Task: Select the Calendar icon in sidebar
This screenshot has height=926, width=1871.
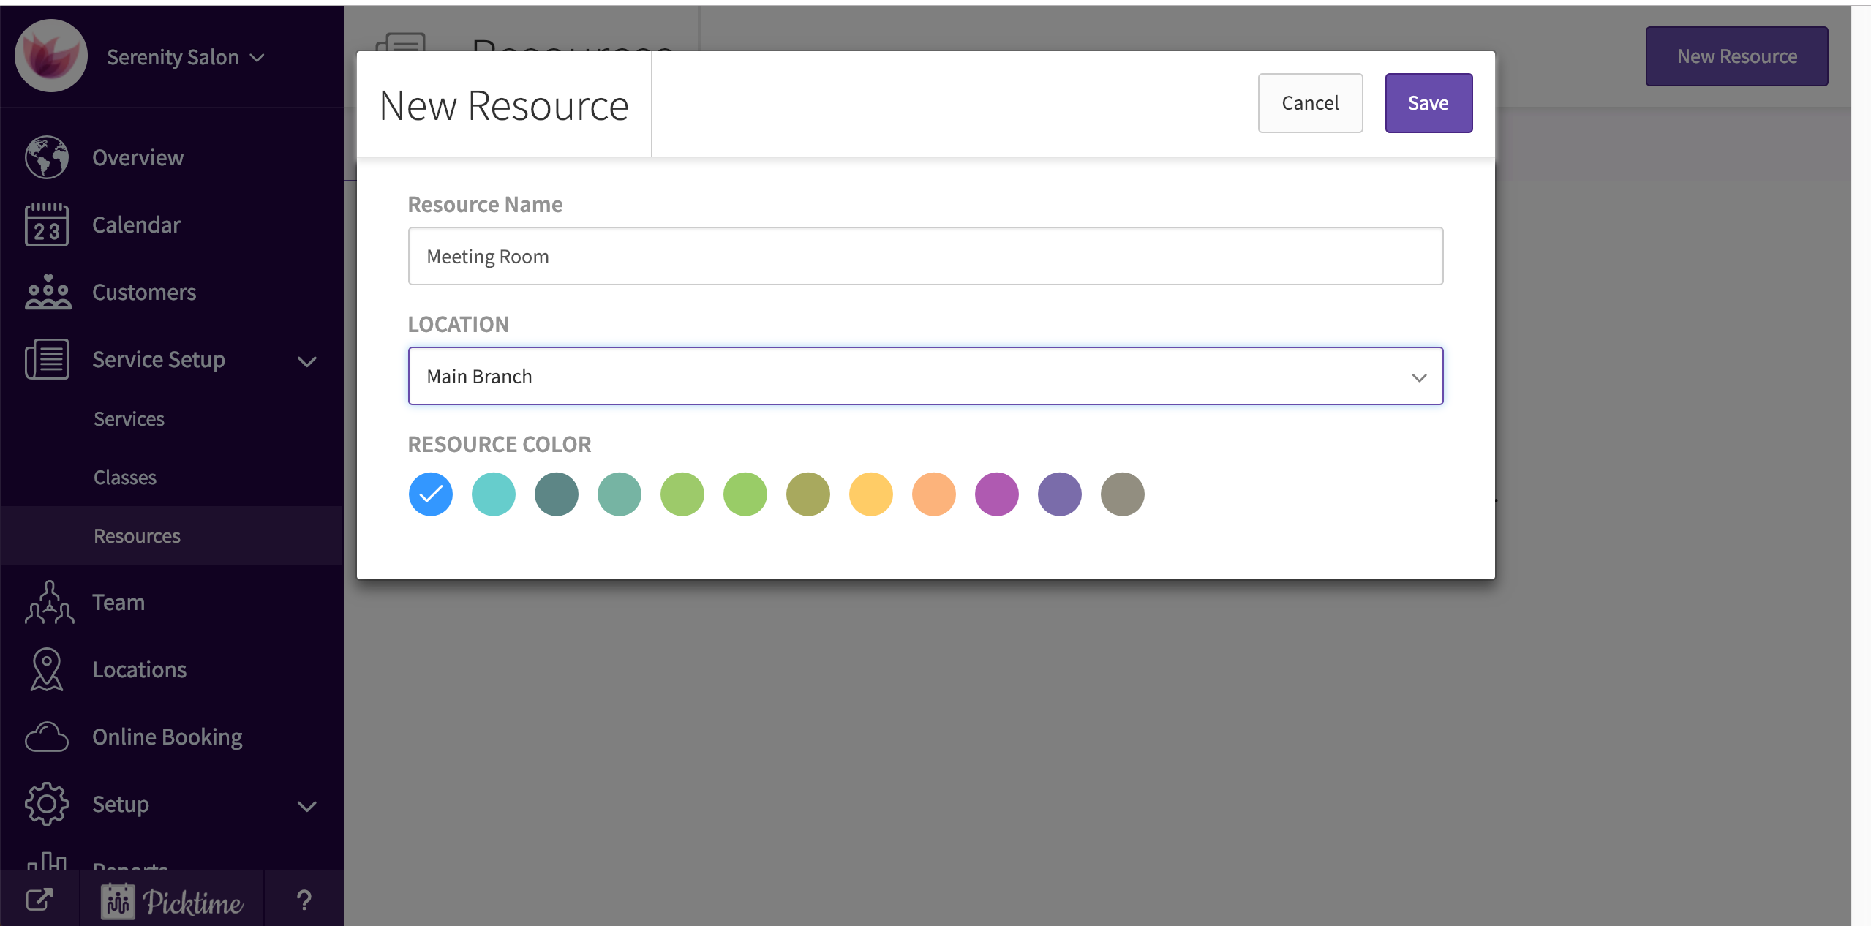Action: (x=46, y=225)
